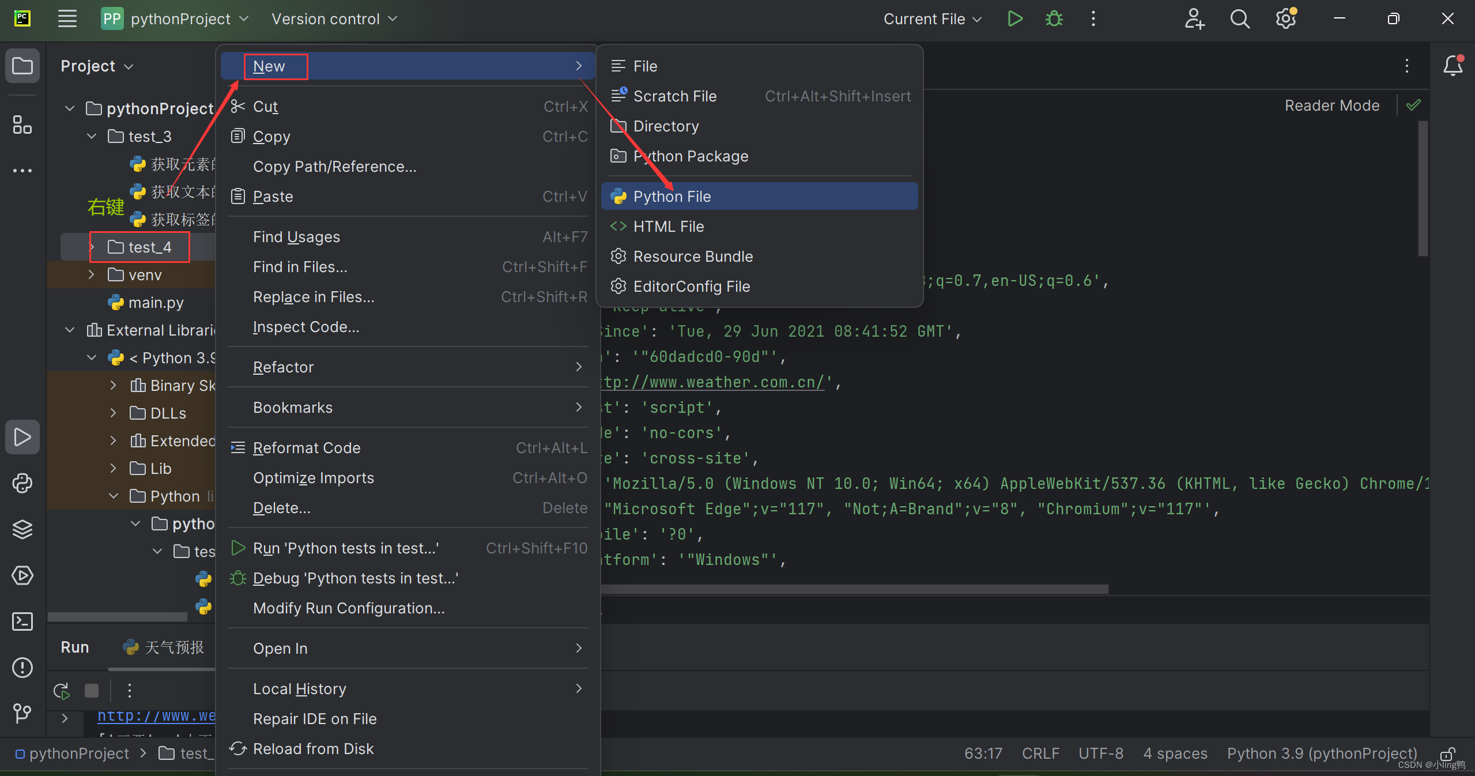The height and width of the screenshot is (776, 1475).
Task: Click the Stop button in Run panel
Action: click(92, 691)
